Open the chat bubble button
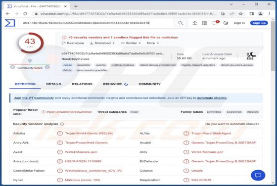The width and height of the screenshot is (277, 186). click(x=258, y=175)
